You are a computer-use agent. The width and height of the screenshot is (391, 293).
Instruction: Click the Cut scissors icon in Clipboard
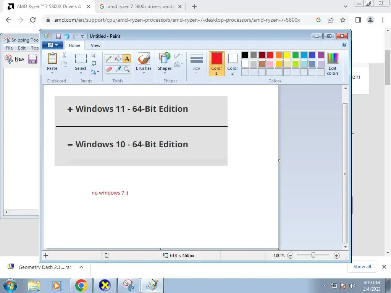(x=64, y=55)
